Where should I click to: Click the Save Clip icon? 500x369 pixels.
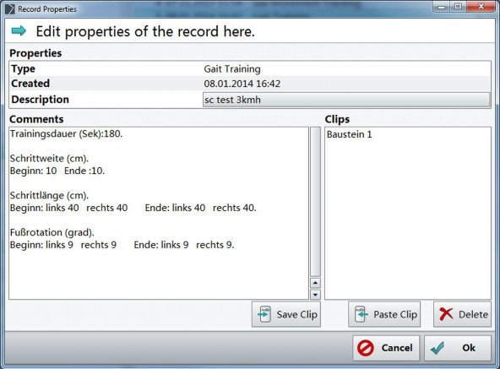point(264,314)
